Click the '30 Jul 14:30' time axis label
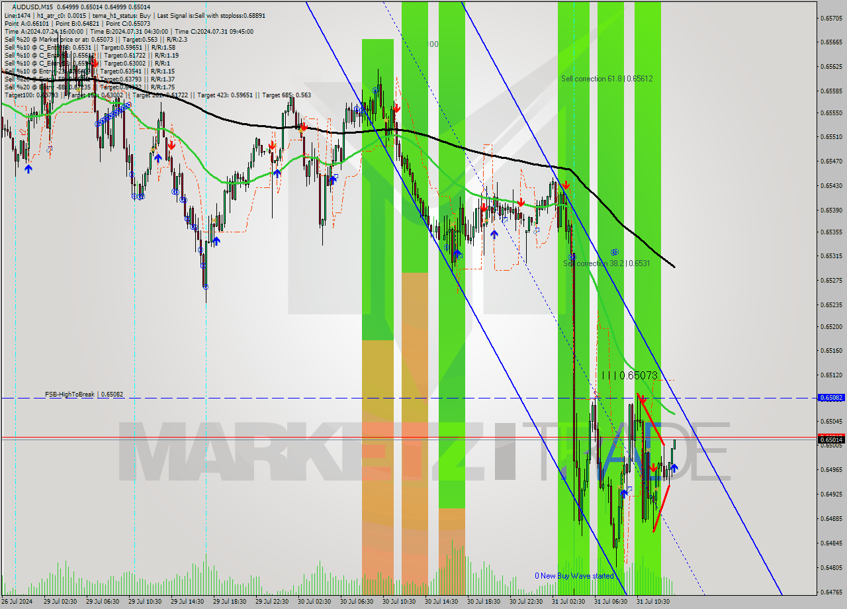Viewport: 847px width, 609px height. [x=441, y=602]
